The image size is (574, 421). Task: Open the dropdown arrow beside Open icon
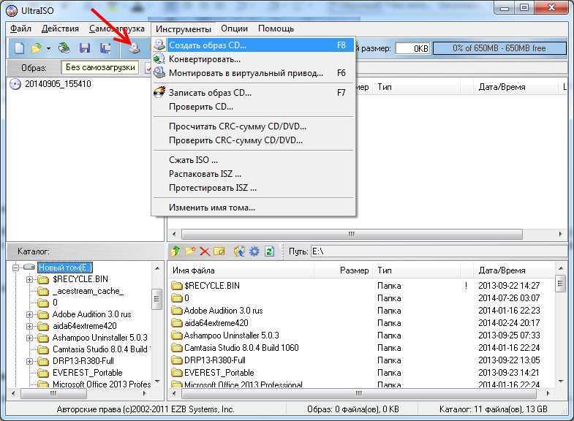click(x=48, y=48)
